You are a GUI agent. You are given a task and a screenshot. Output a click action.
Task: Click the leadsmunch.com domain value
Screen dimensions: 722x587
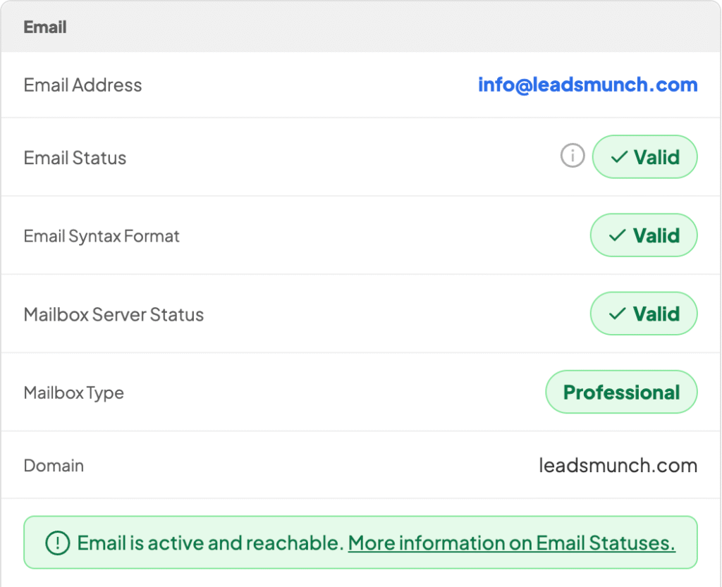(x=618, y=466)
